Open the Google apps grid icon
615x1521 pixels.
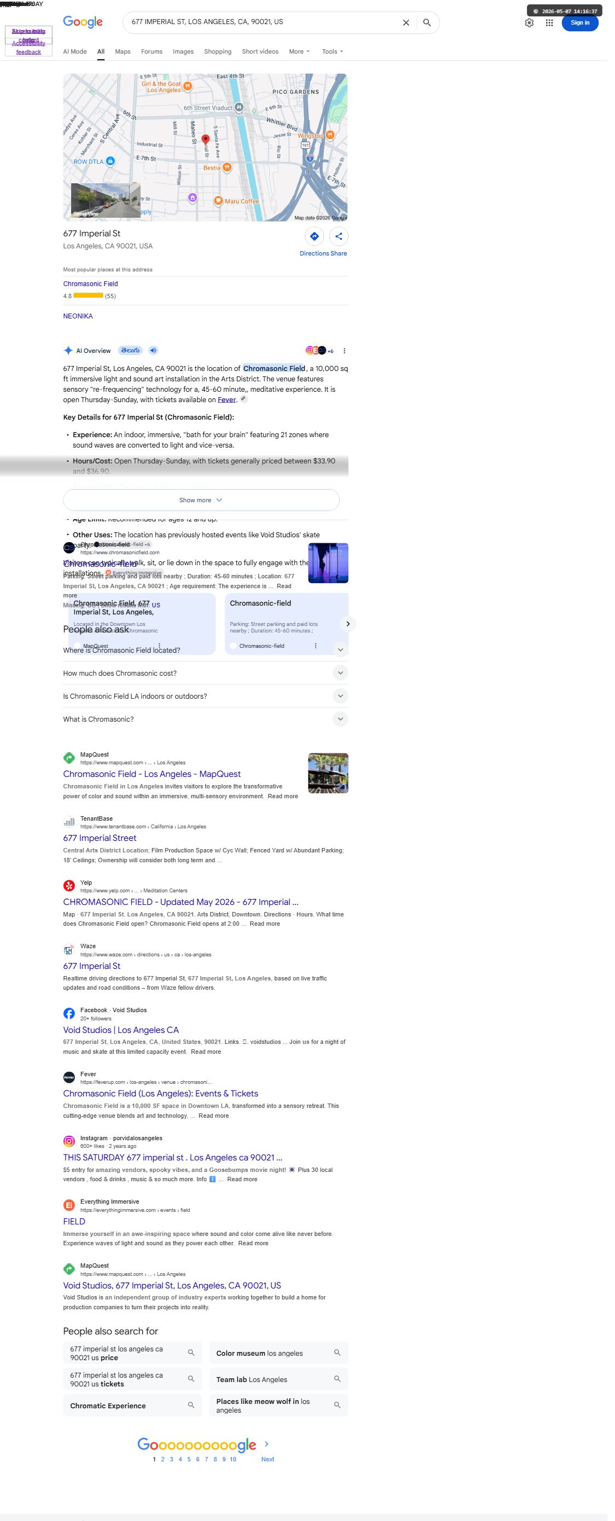tap(549, 22)
